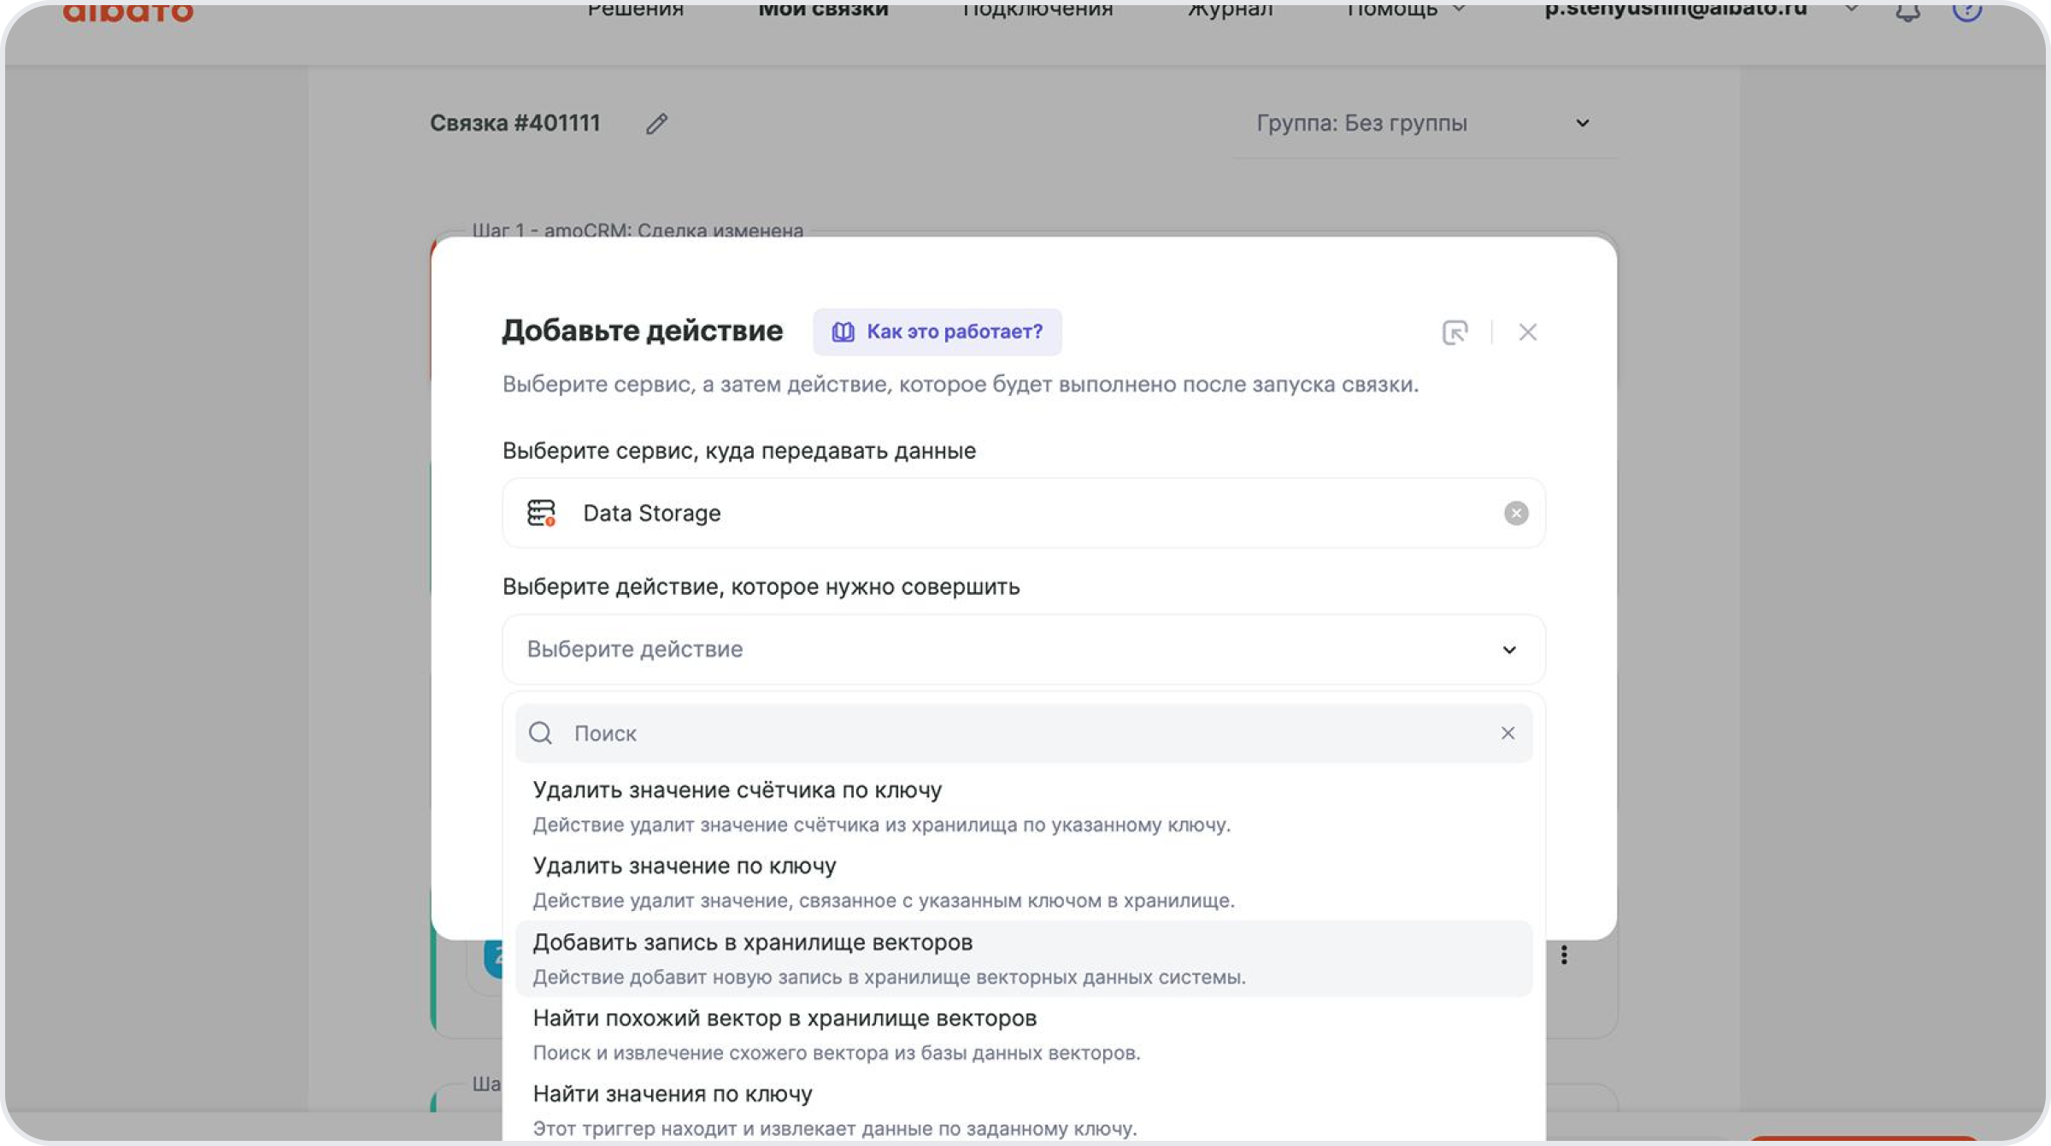2051x1146 pixels.
Task: Click the pencil icon to rename Связка #401111
Action: pos(656,124)
